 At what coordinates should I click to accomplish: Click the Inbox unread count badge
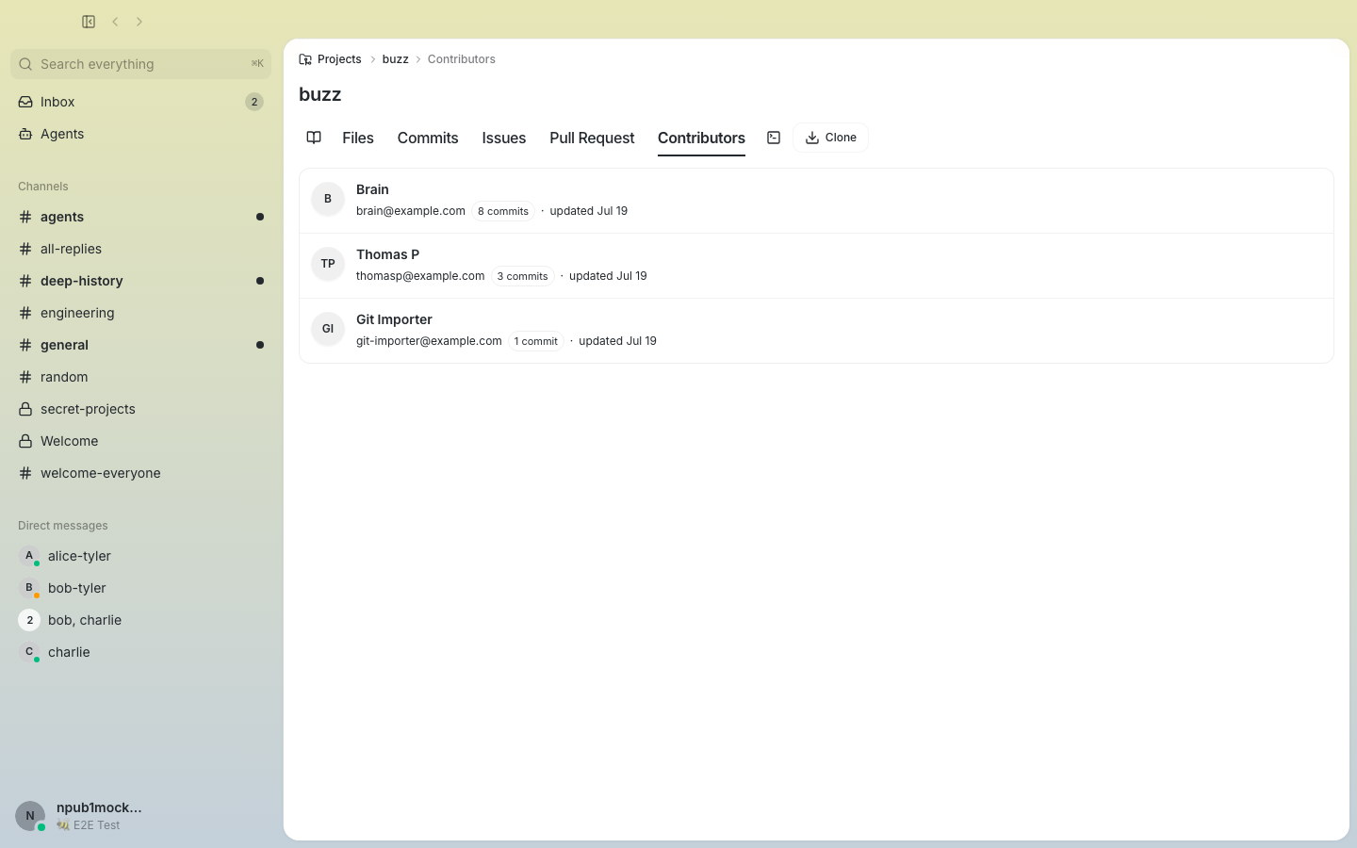[253, 102]
